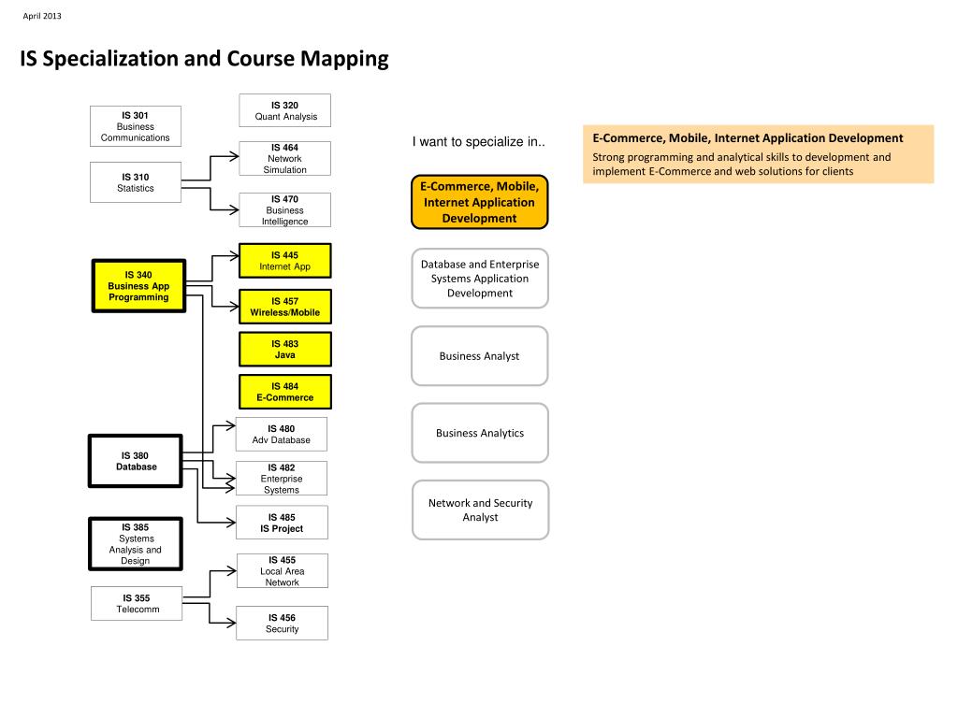Image resolution: width=958 pixels, height=718 pixels.
Task: Click the IS 455 Local Area Network box
Action: pyautogui.click(x=283, y=571)
